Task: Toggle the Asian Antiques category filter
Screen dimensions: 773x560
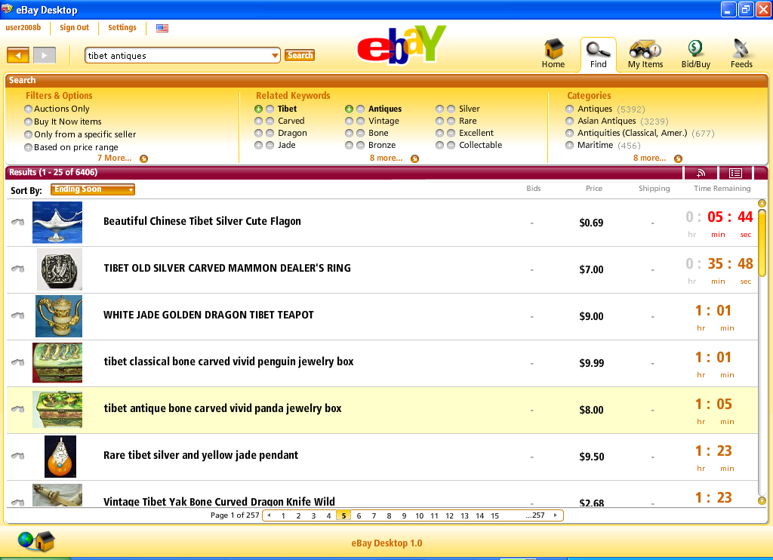Action: tap(569, 121)
